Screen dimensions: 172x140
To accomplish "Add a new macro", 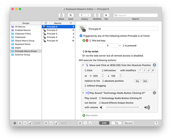I will click(46, 123).
